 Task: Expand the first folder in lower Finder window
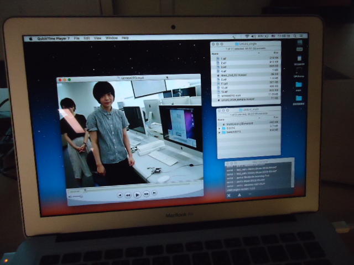click(219, 128)
